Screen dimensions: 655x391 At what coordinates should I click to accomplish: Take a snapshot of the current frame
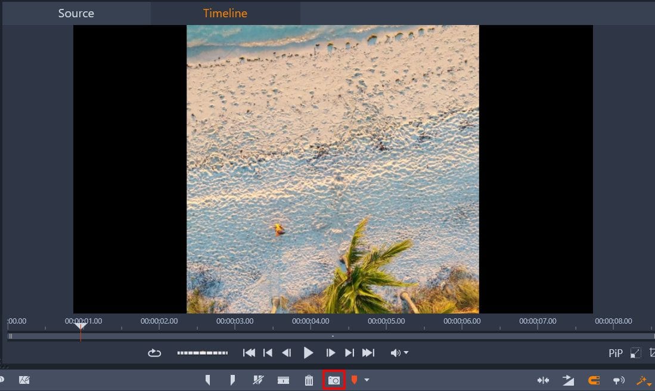[334, 380]
